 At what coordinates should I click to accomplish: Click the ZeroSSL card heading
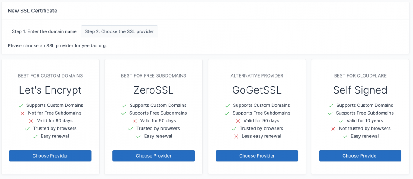click(x=154, y=90)
